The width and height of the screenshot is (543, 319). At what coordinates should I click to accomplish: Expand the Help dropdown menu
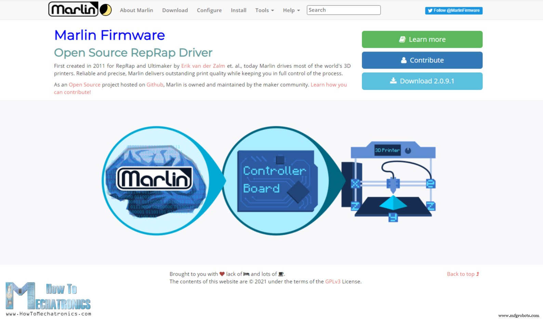tap(291, 10)
